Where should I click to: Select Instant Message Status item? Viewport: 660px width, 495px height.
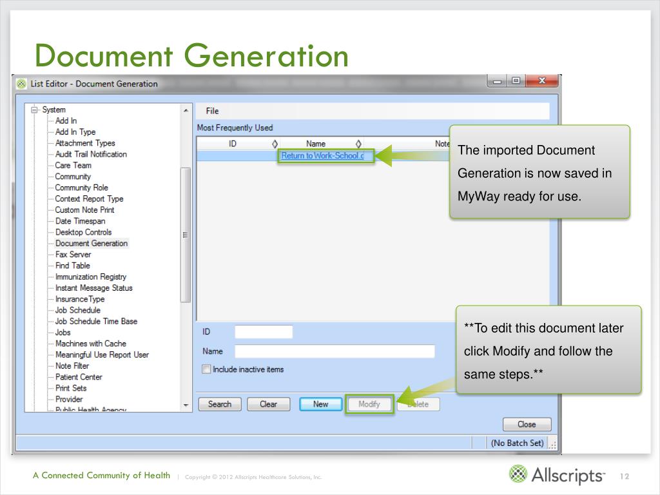94,288
